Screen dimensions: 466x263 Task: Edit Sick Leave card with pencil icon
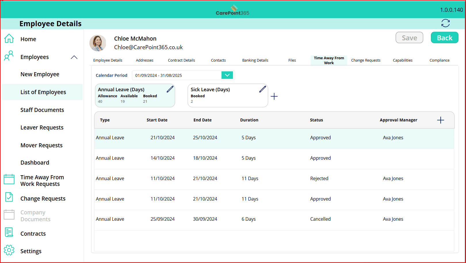263,89
